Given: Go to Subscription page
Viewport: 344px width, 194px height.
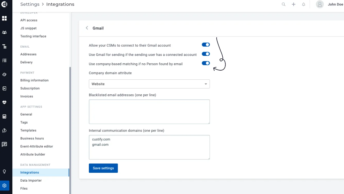Looking at the screenshot, I should [x=30, y=88].
